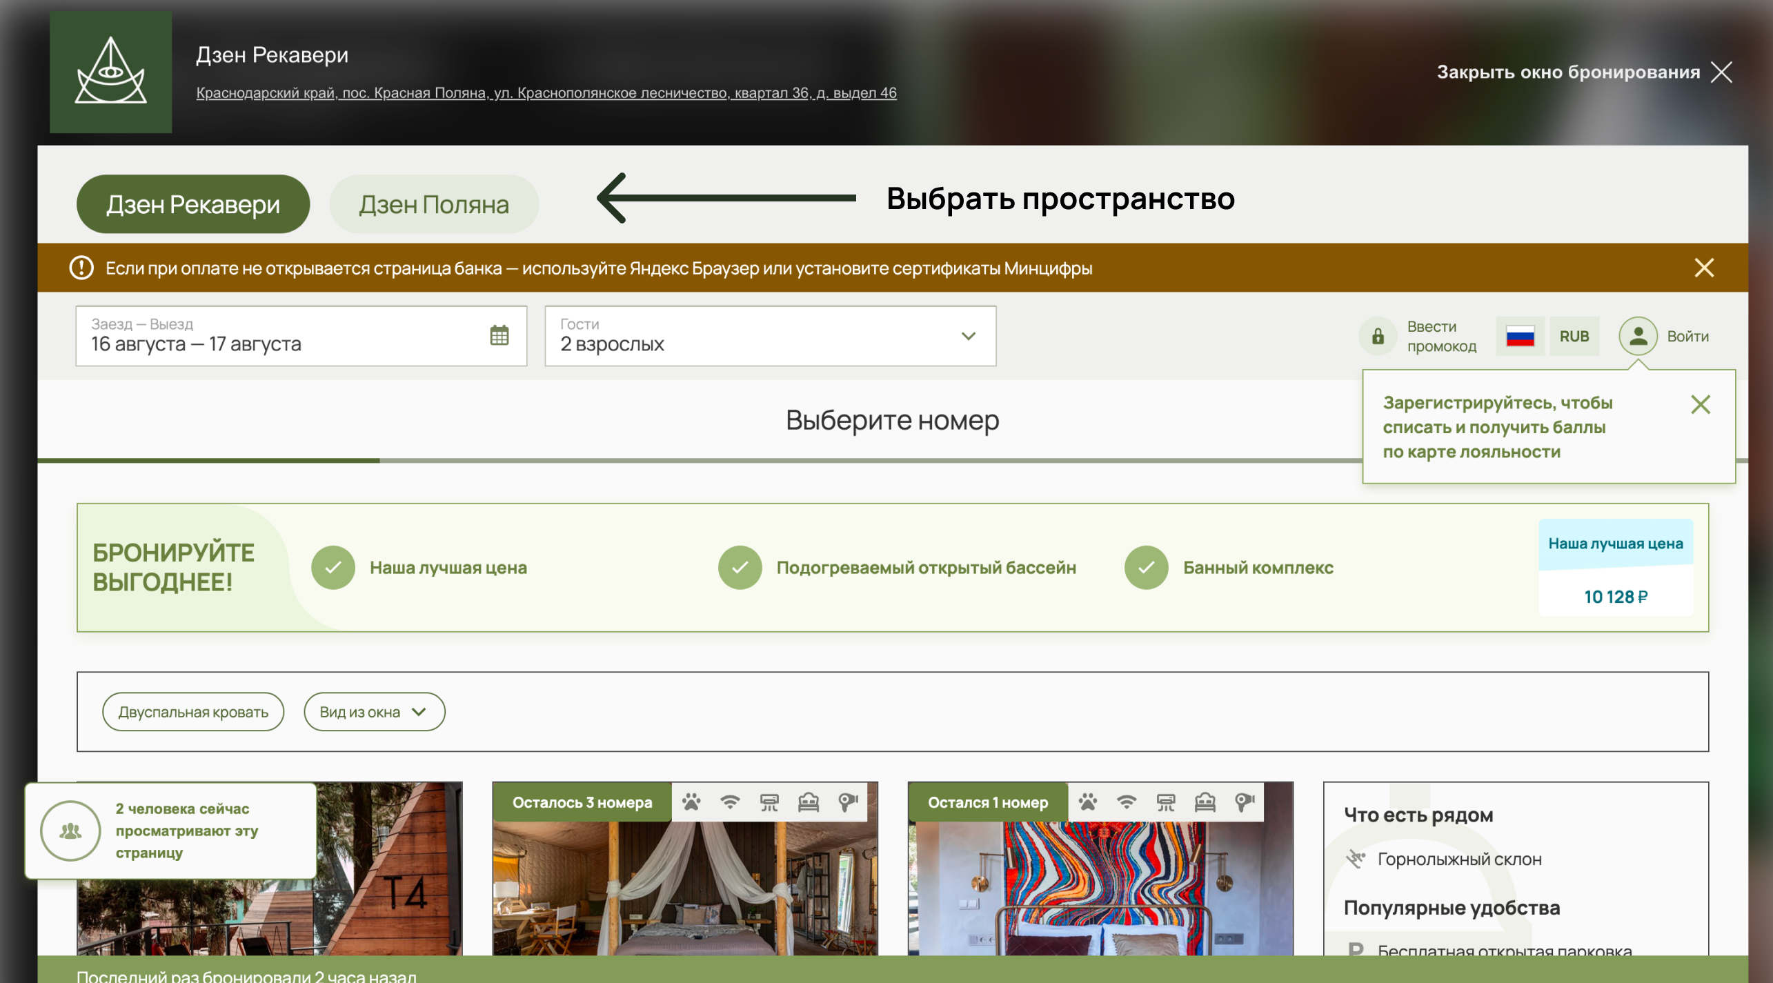Click the air conditioner icon on the Осталось 3 номера card

coord(769,802)
